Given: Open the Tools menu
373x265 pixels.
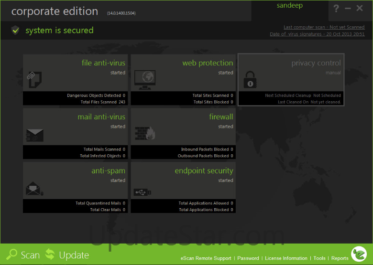Looking at the screenshot, I should [x=319, y=258].
